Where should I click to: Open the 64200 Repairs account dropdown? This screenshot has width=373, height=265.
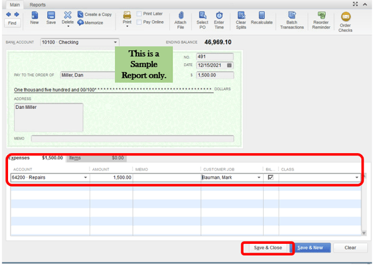pyautogui.click(x=85, y=177)
